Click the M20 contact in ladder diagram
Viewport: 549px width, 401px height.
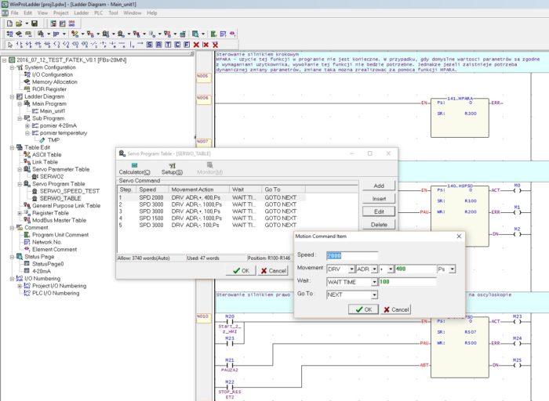(230, 322)
